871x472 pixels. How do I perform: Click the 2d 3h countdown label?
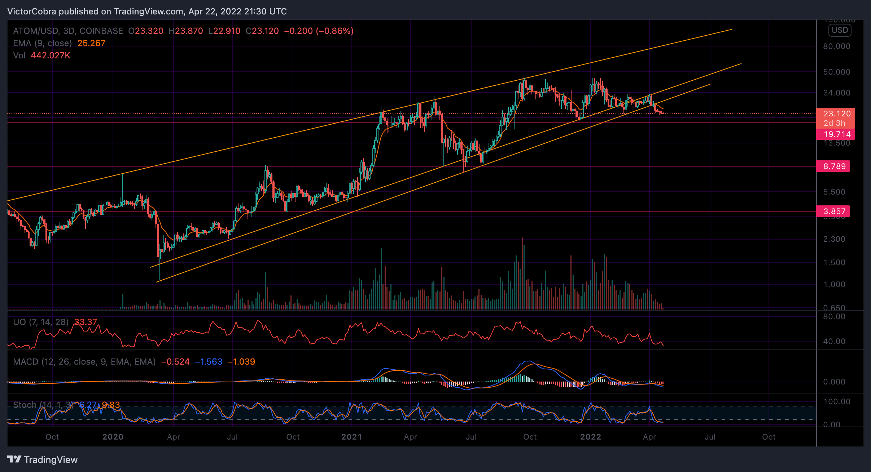click(834, 123)
